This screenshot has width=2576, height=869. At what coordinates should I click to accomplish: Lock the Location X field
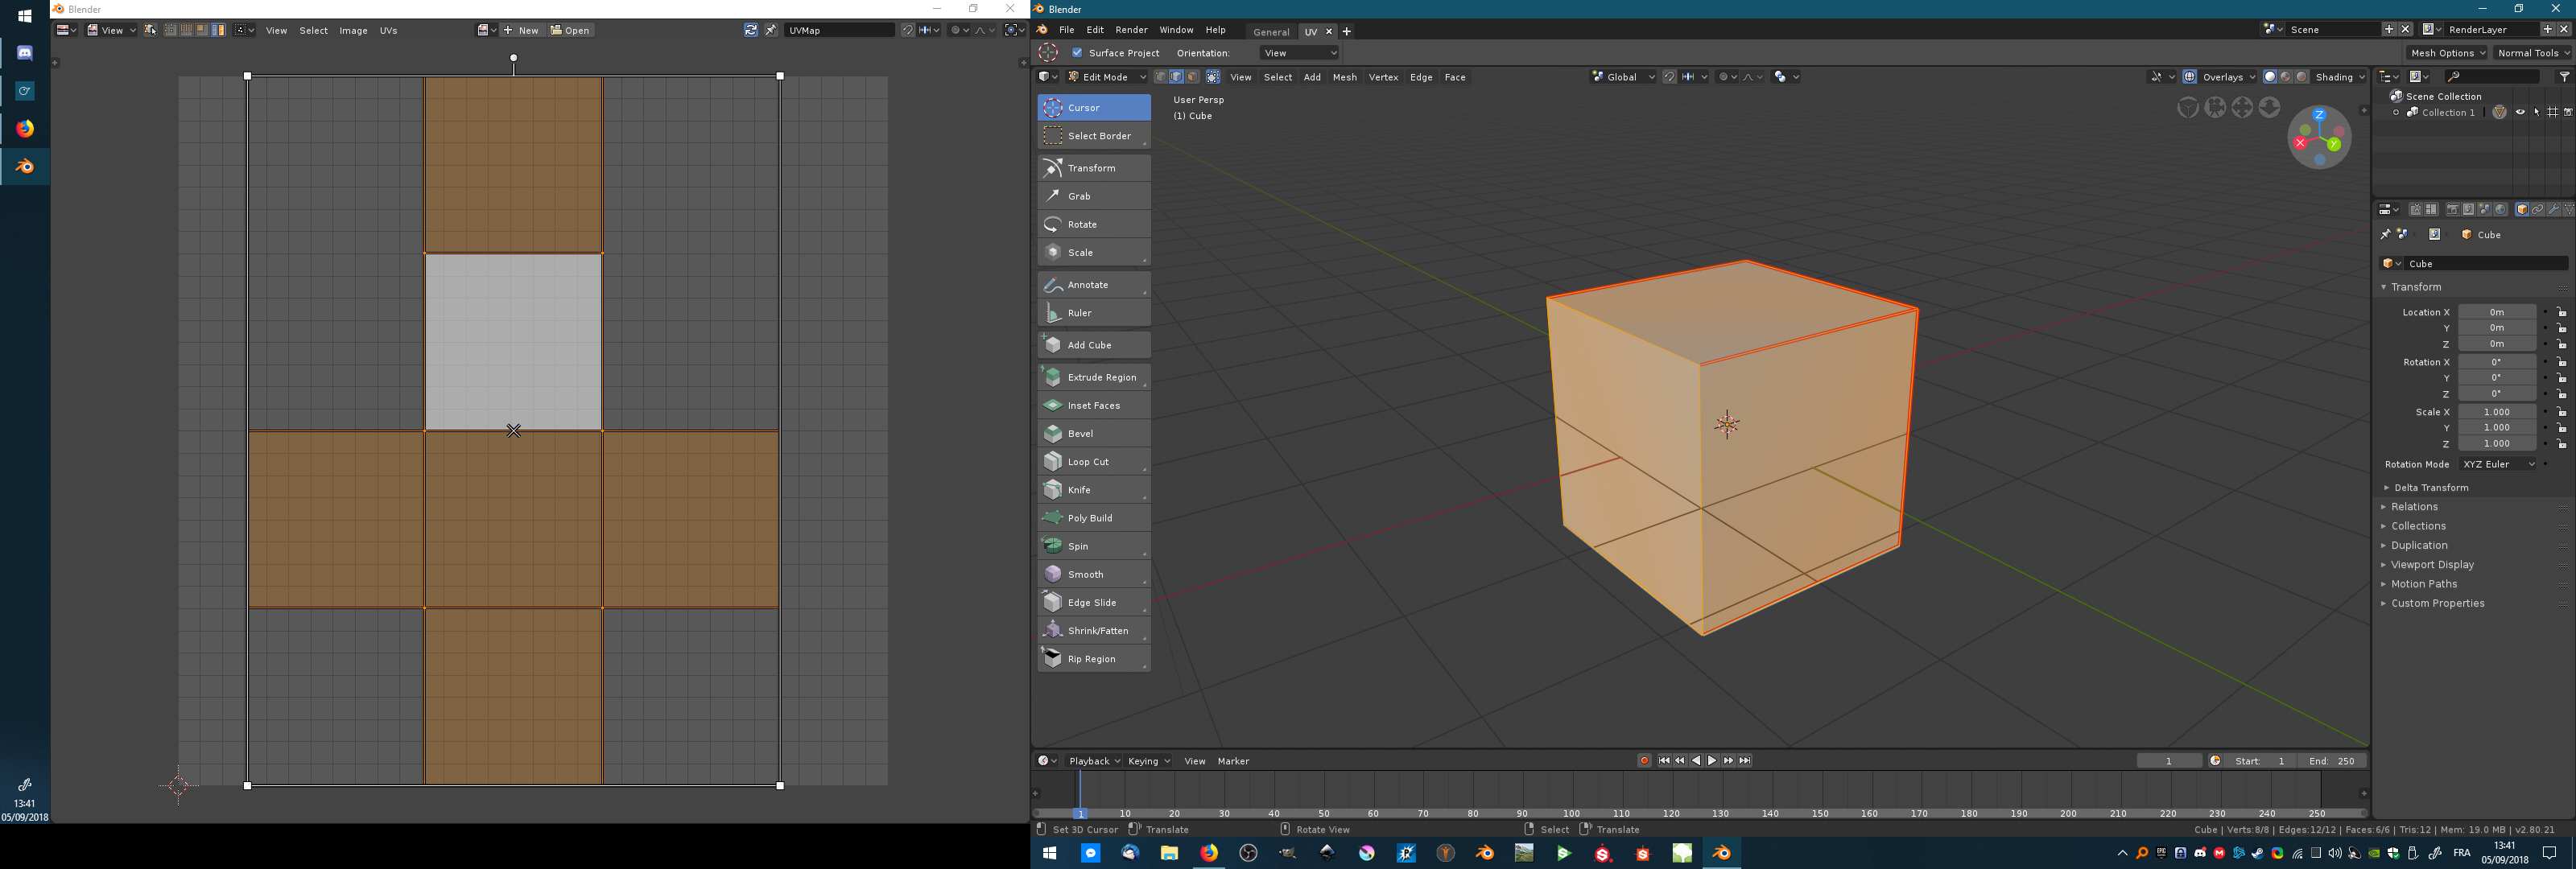(2563, 312)
